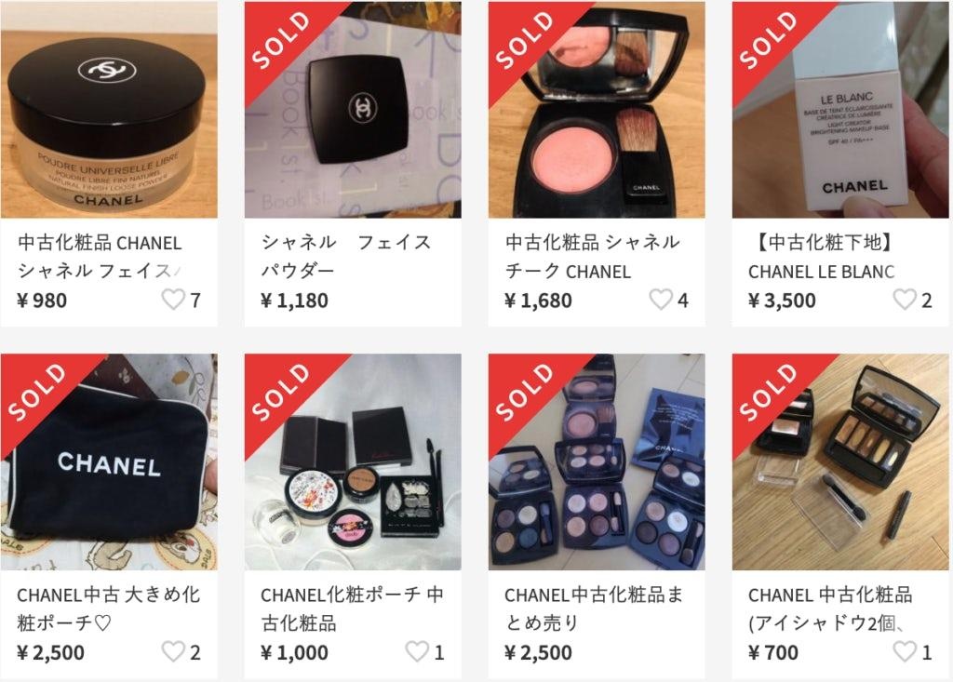
Task: Favorite the ¥3,500 LE BLANC makeup base
Action: [905, 300]
